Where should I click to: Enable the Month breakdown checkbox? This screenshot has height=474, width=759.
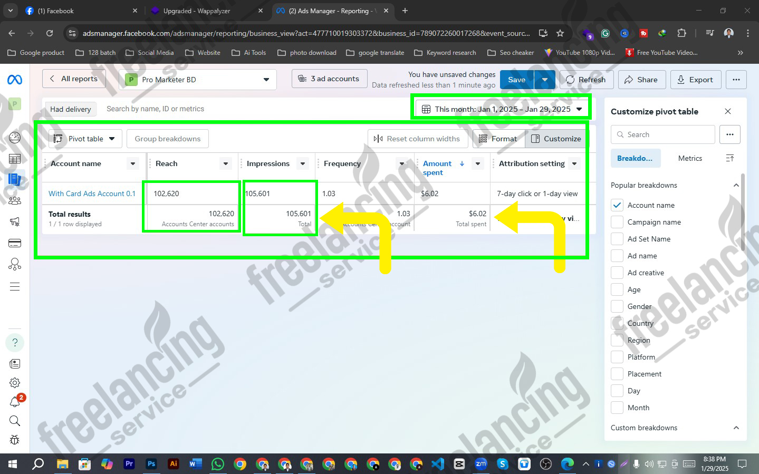point(617,408)
